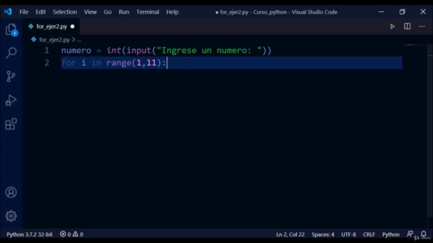This screenshot has height=243, width=433.
Task: Click 'range' on line 2
Action: tap(119, 63)
